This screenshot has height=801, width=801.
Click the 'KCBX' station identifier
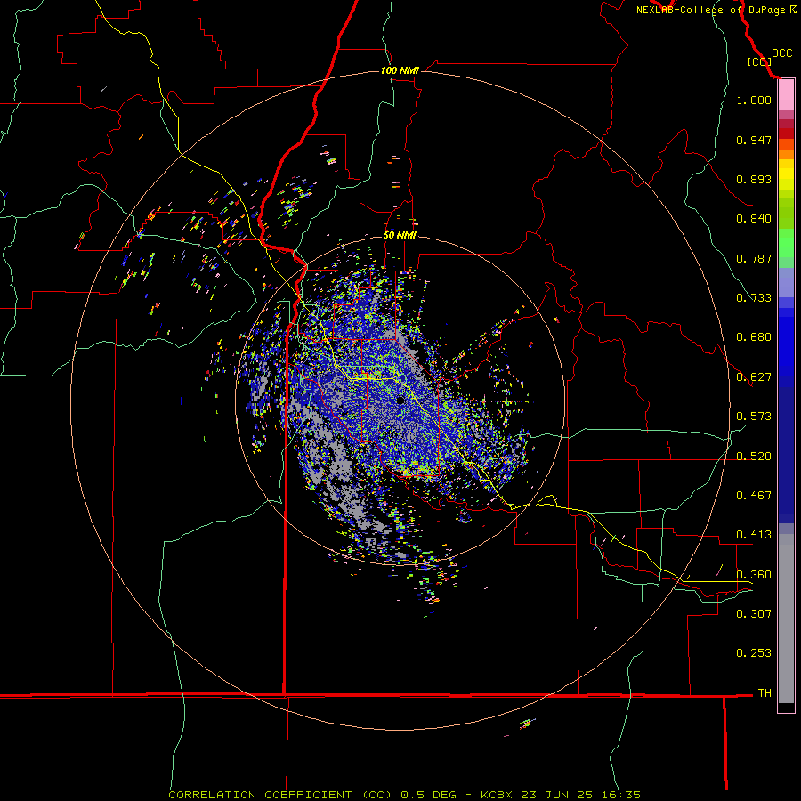(498, 795)
